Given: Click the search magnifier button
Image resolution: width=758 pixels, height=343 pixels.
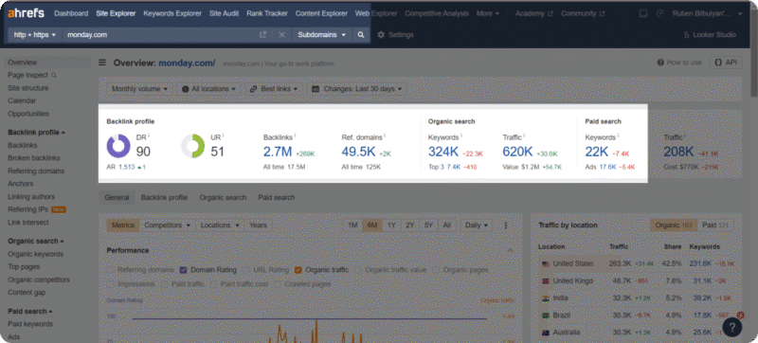Looking at the screenshot, I should pos(361,35).
